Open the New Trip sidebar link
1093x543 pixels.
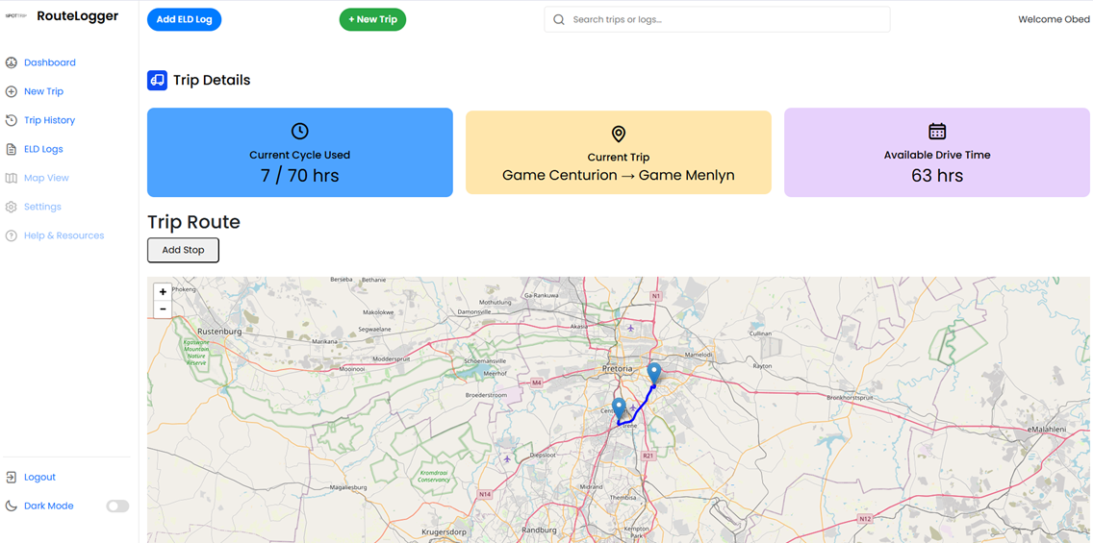pyautogui.click(x=43, y=91)
